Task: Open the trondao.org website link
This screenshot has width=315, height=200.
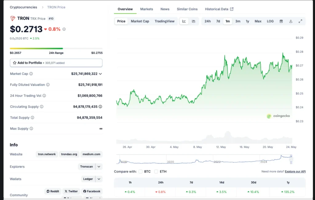Action: point(69,154)
